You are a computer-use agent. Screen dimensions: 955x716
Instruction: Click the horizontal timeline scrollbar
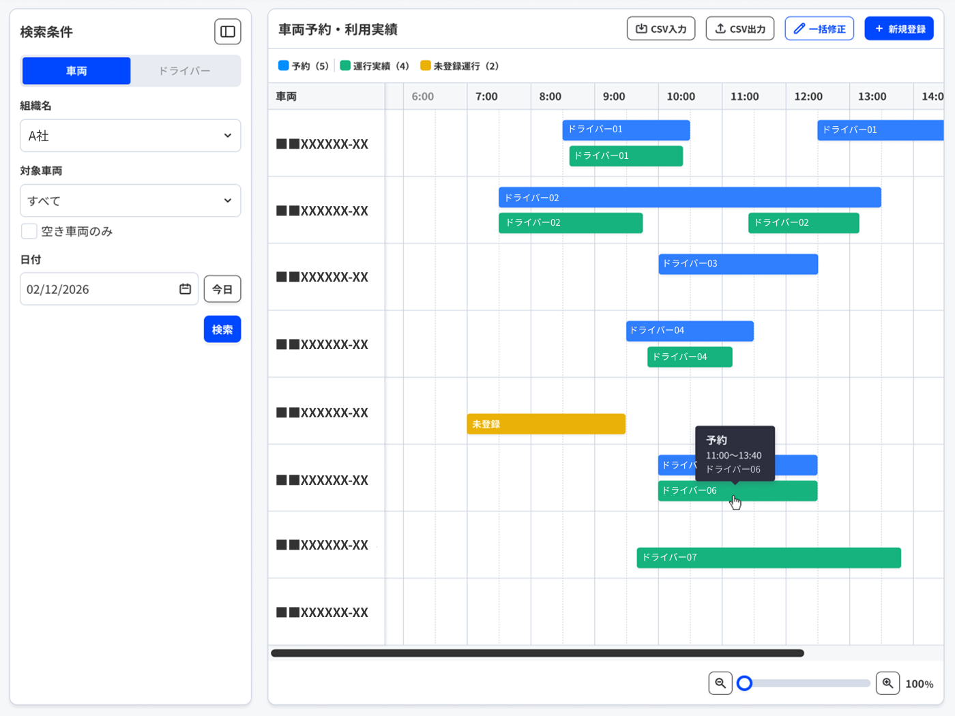538,653
